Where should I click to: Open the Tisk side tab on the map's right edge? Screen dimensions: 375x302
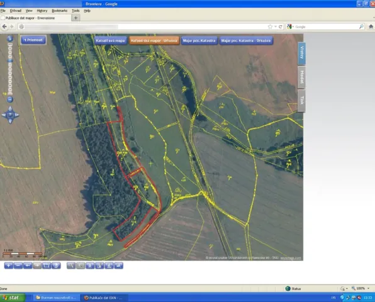[301, 101]
